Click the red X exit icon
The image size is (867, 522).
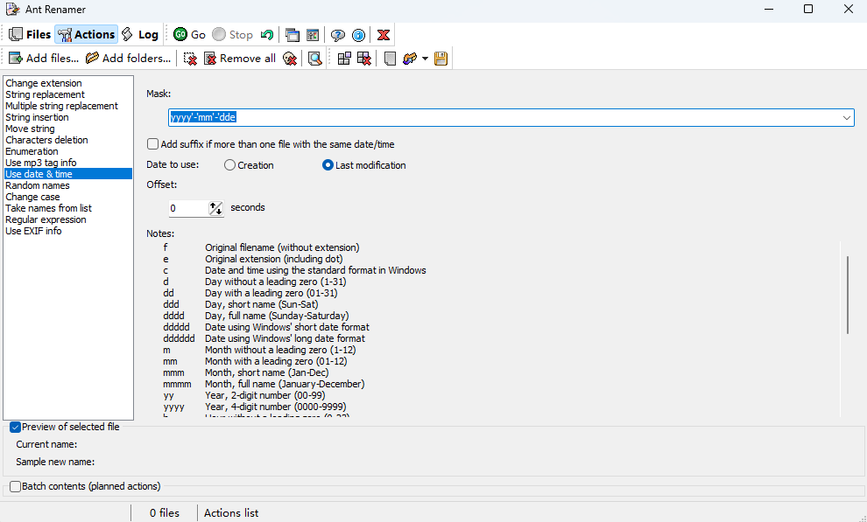point(383,35)
